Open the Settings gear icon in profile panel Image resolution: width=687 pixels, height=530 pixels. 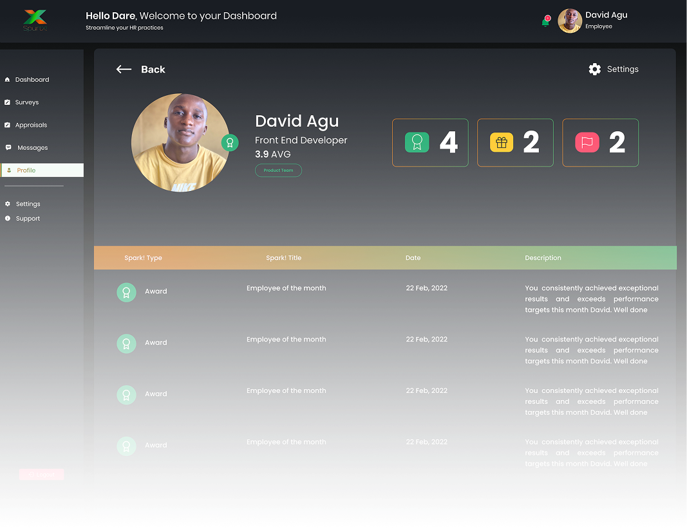pos(595,69)
